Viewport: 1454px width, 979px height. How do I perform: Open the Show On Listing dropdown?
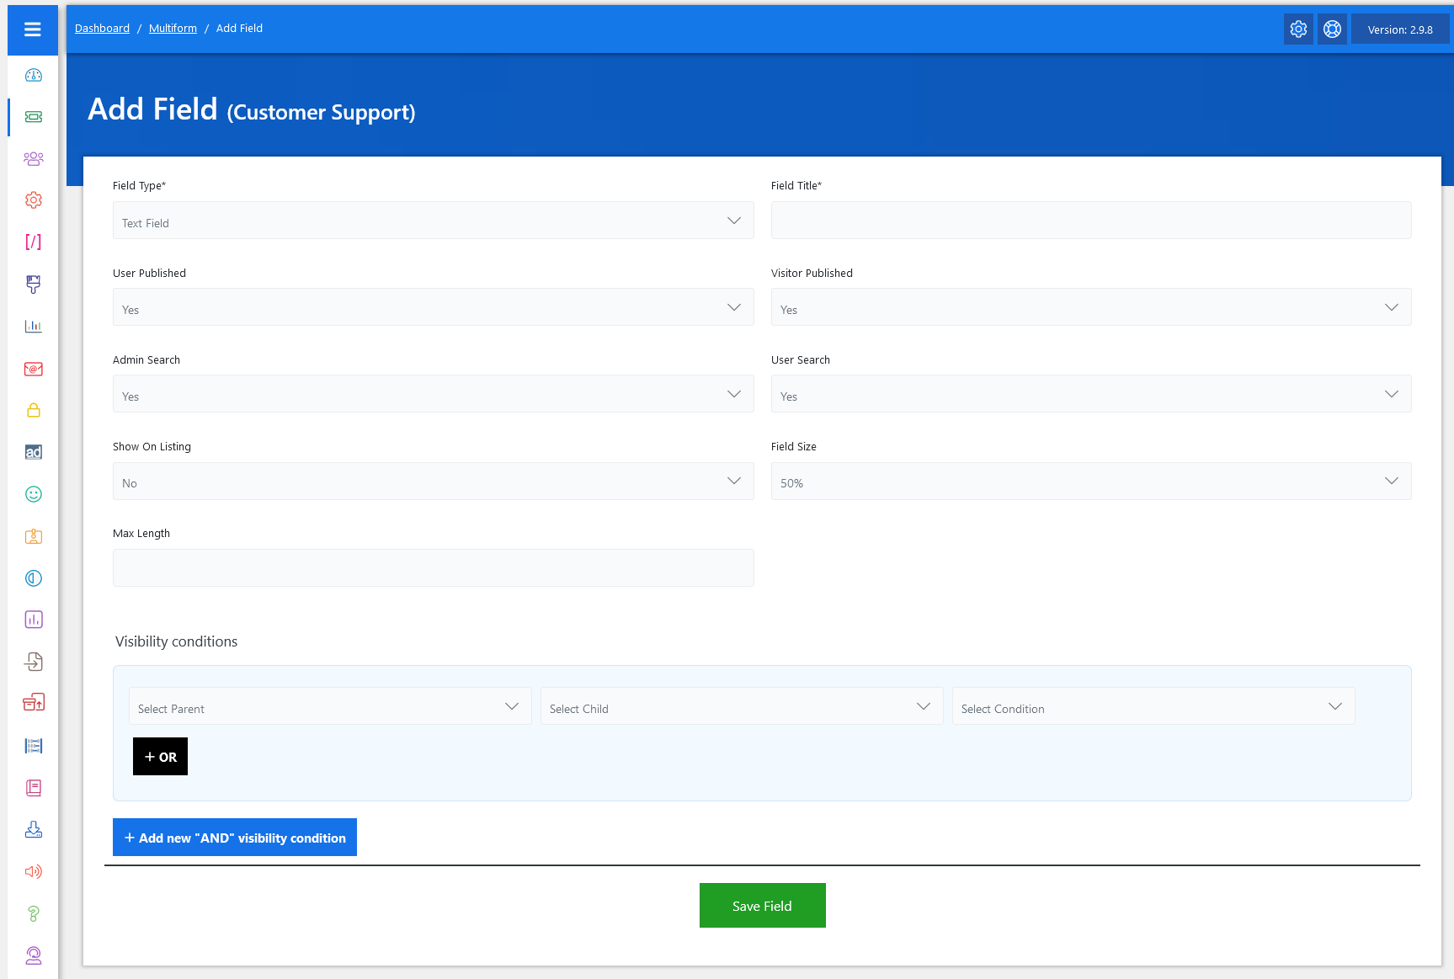click(x=433, y=482)
